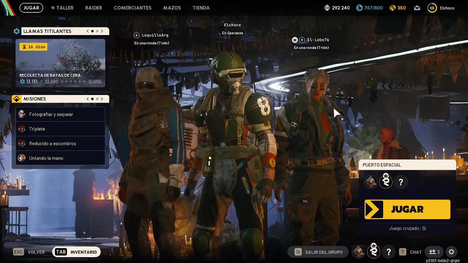Go to next MISIONES page arrow
The height and width of the screenshot is (263, 468).
click(102, 99)
